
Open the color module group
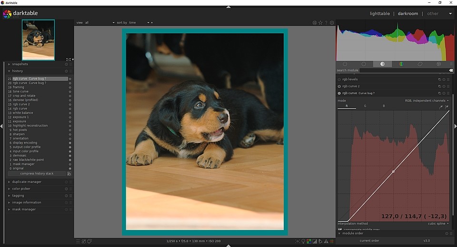(401, 64)
